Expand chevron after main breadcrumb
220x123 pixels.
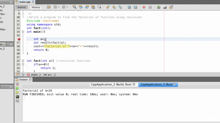(40, 75)
